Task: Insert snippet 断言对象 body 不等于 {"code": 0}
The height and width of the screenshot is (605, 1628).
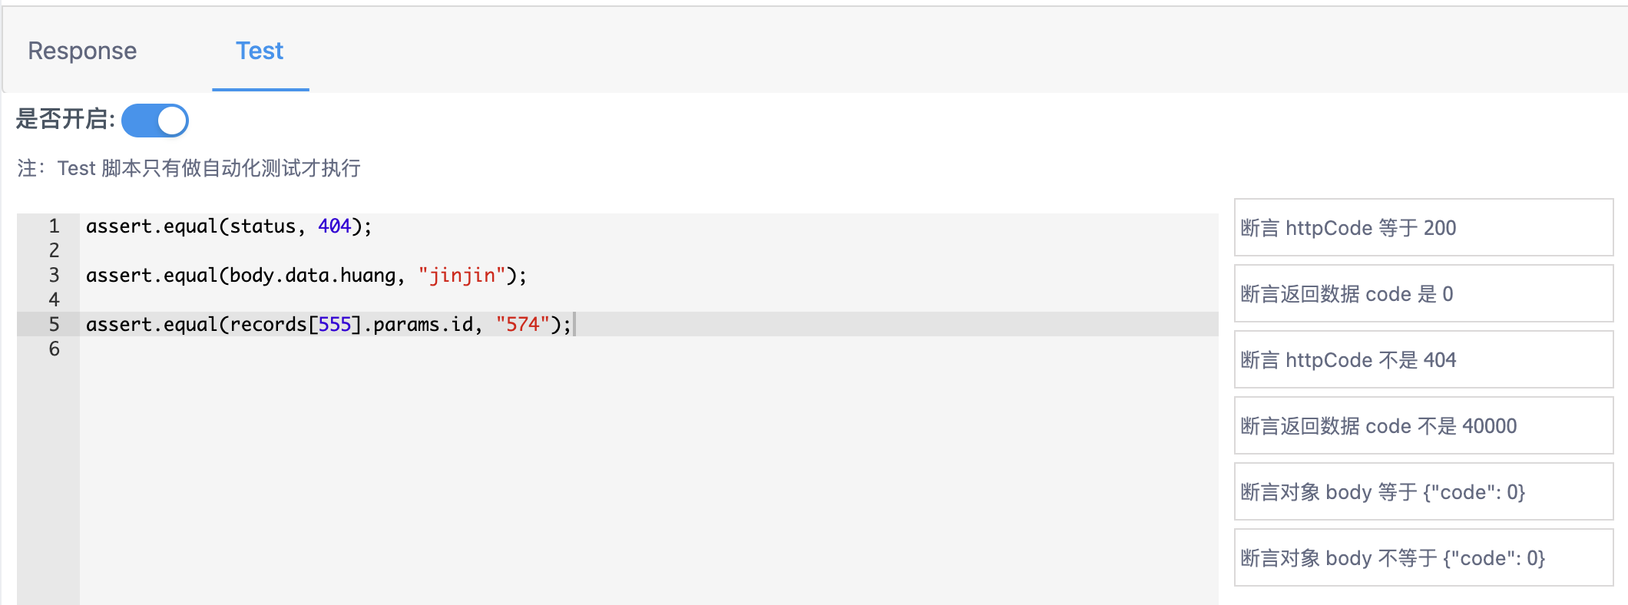Action: (1424, 558)
